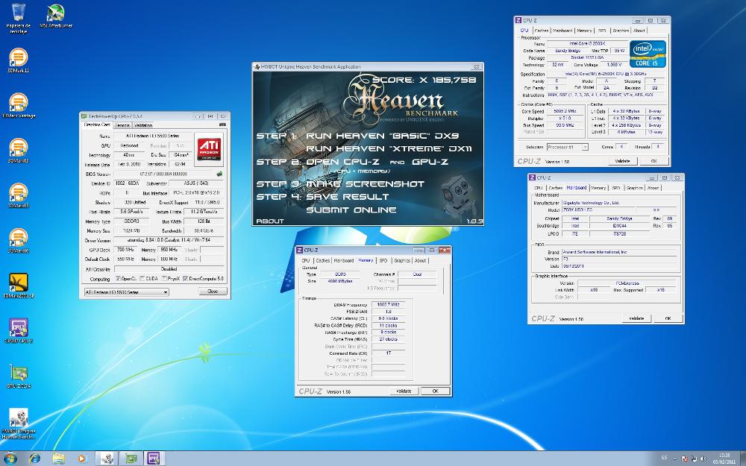Switch to the Validation tab in GPU-Z
Image resolution: width=746 pixels, height=466 pixels.
pos(143,125)
